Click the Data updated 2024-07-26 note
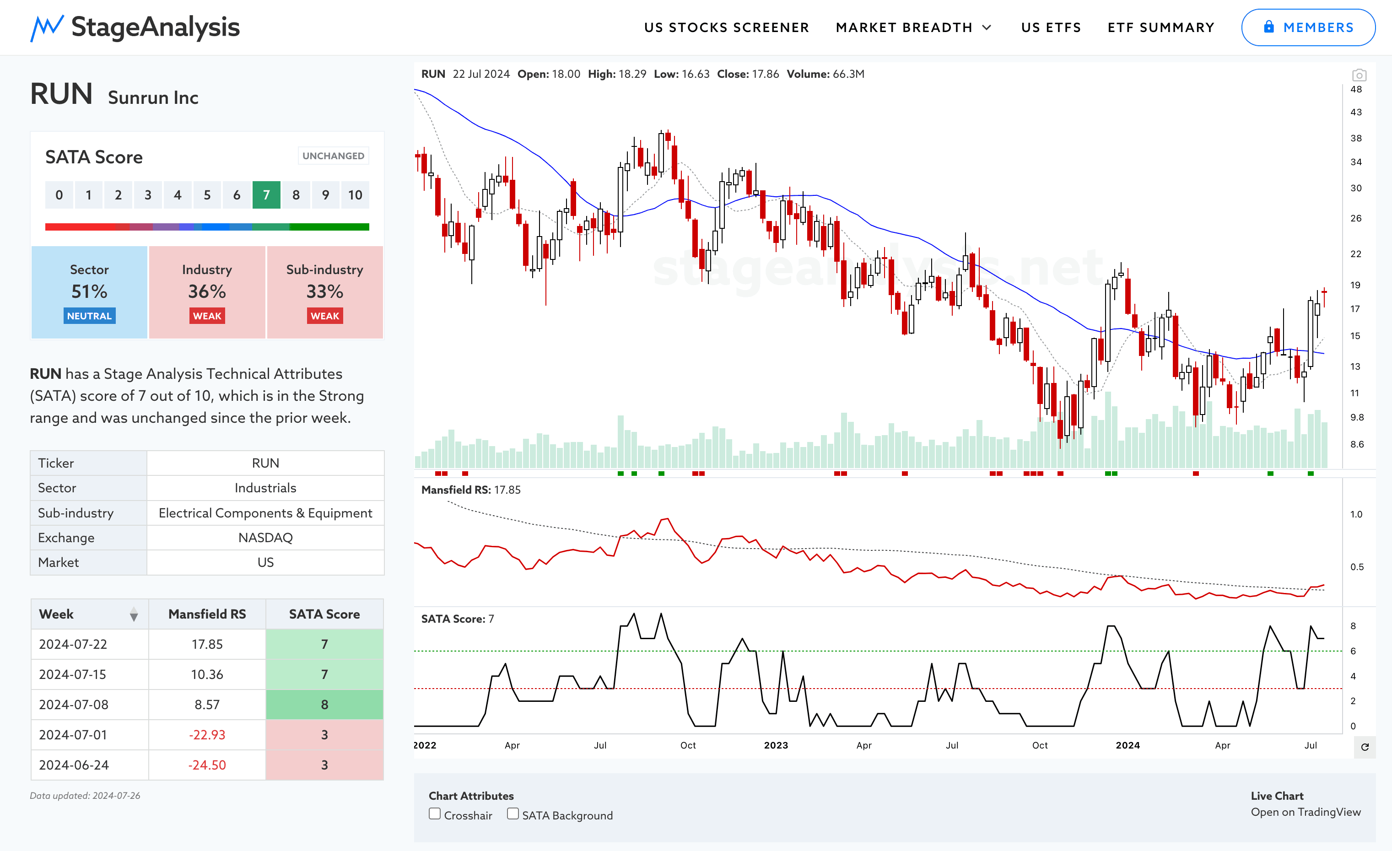Screen dimensions: 1392x851 tap(85, 796)
